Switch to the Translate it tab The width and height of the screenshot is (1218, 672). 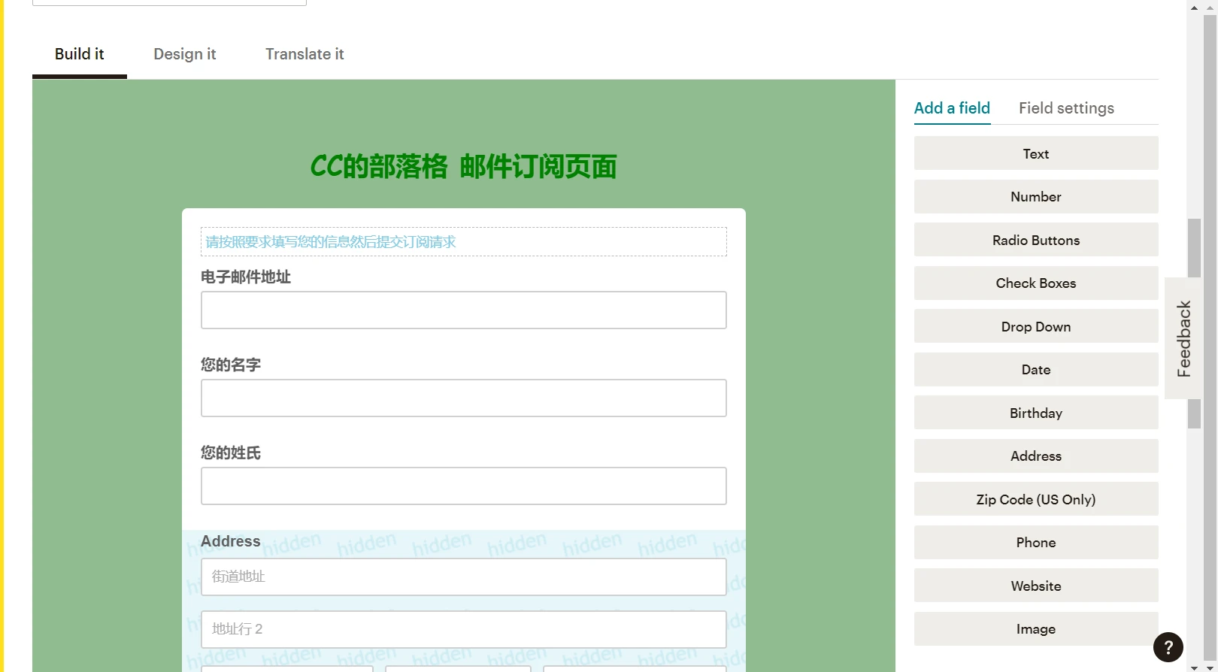pyautogui.click(x=304, y=54)
